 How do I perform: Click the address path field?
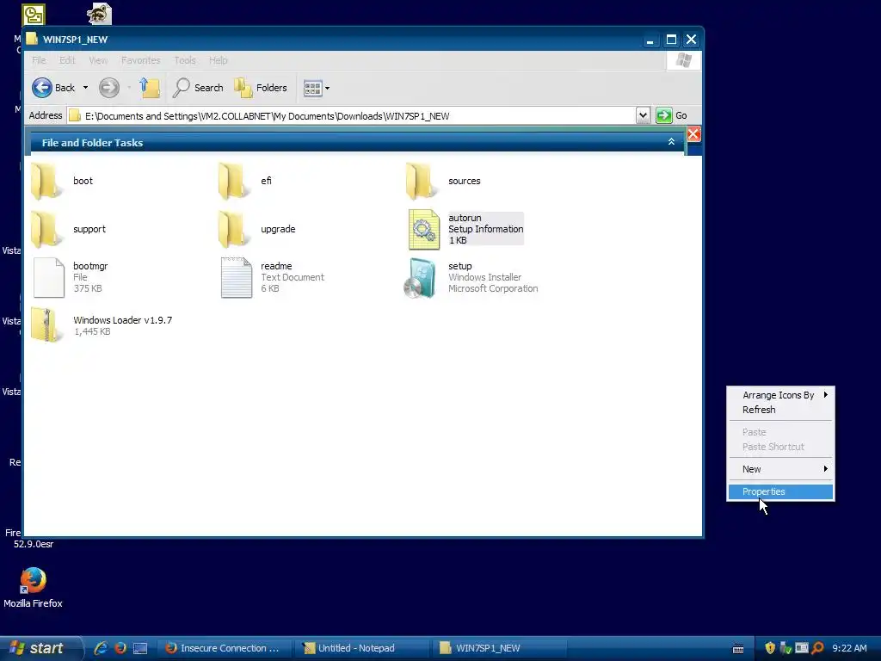coord(352,116)
